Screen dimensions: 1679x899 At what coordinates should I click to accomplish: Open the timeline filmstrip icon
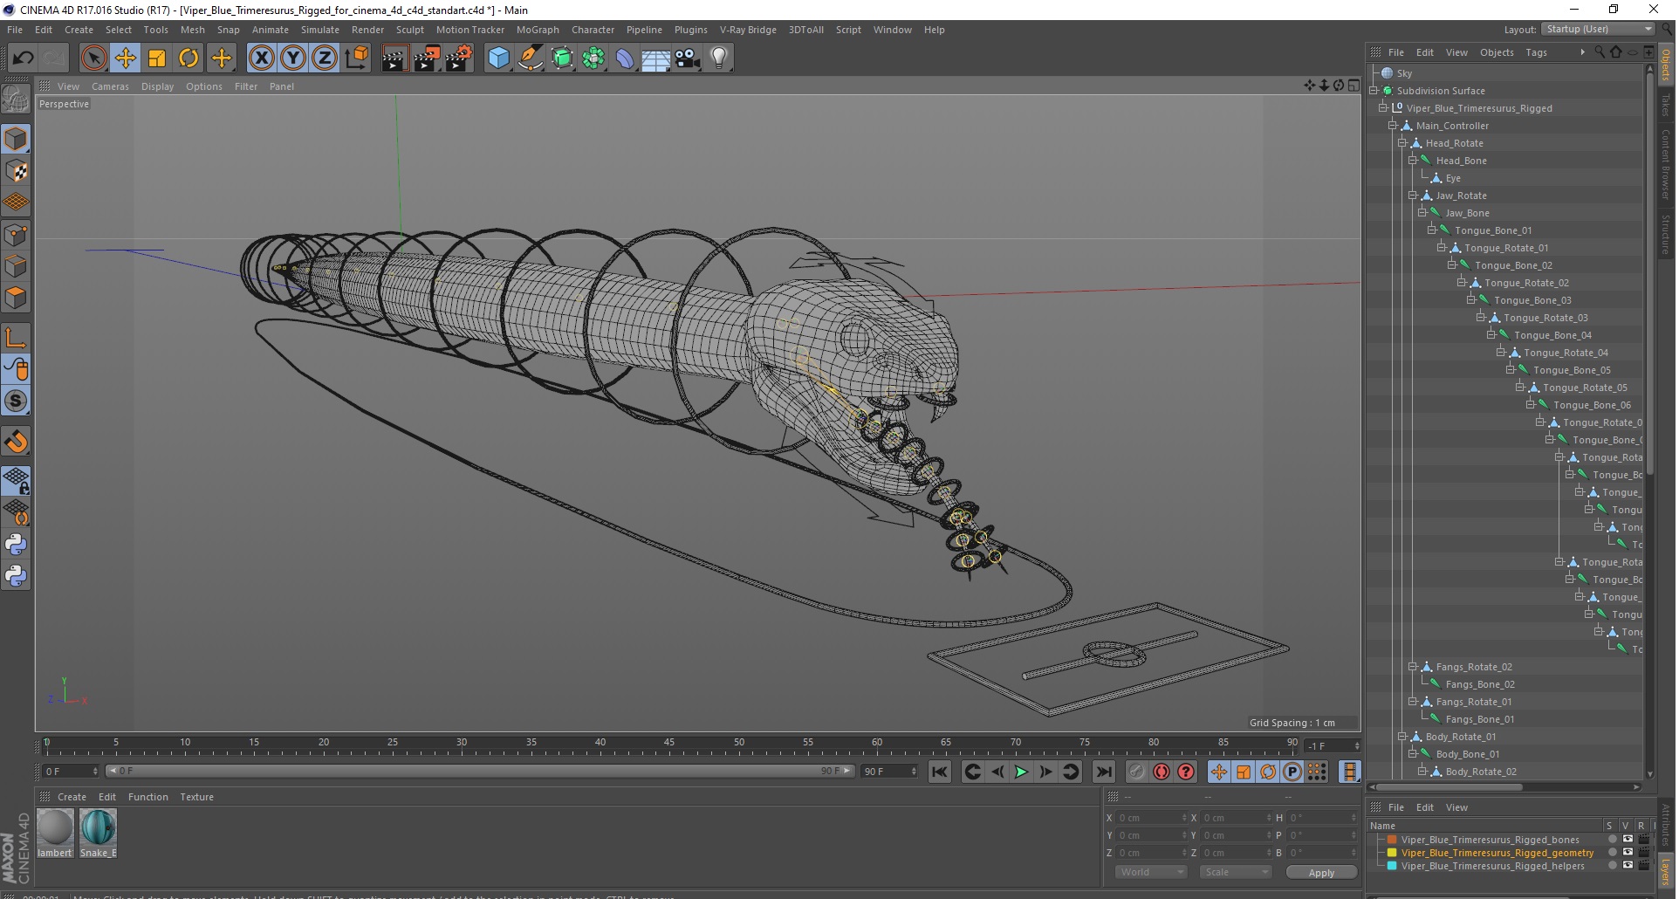[x=1350, y=772]
